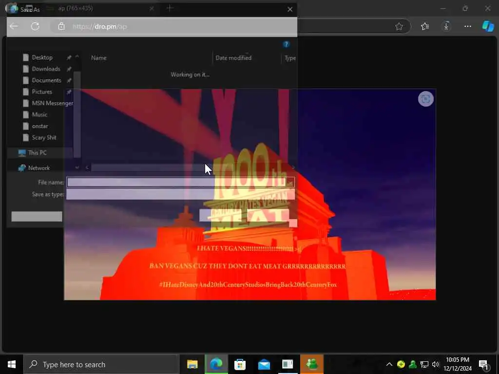
Task: Sort by the Type column header
Action: tap(290, 58)
